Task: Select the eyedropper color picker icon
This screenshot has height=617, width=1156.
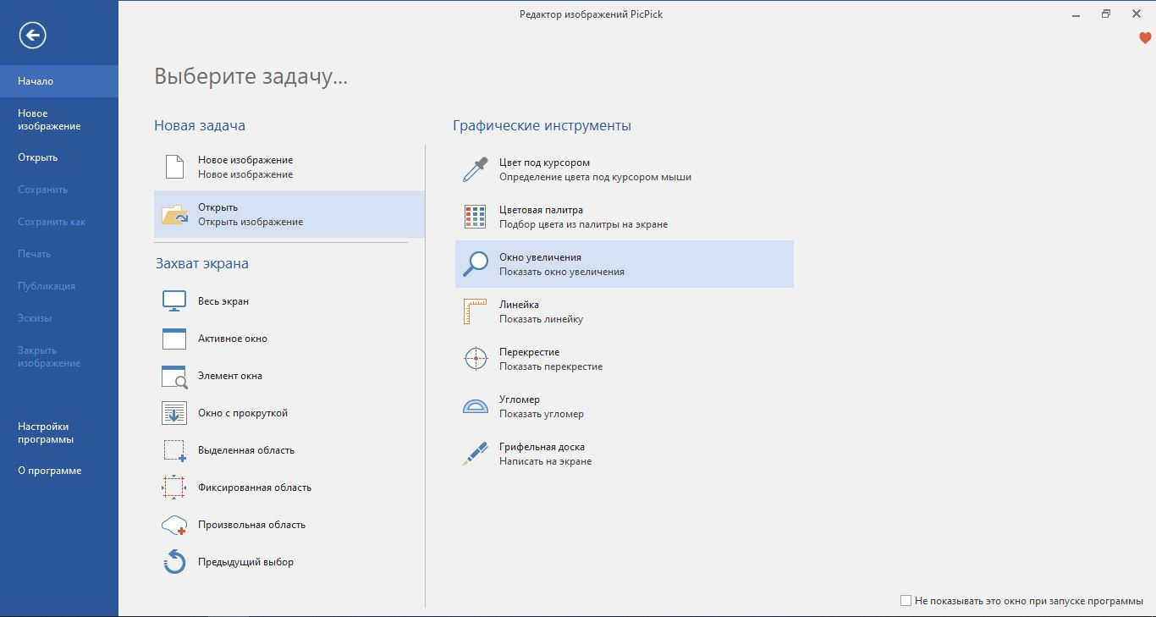Action: tap(476, 169)
